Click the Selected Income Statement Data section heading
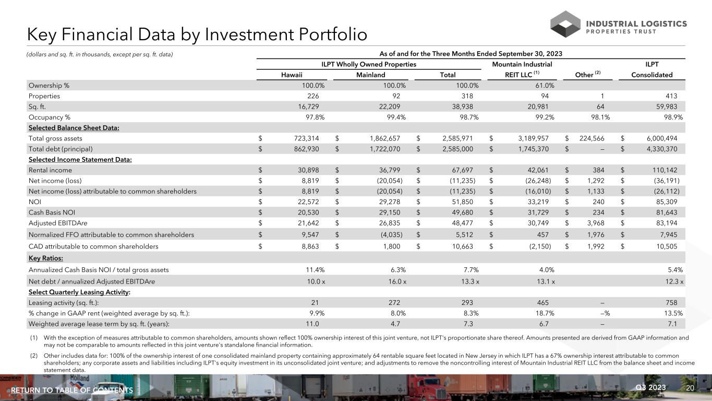This screenshot has width=712, height=401. pyautogui.click(x=80, y=159)
